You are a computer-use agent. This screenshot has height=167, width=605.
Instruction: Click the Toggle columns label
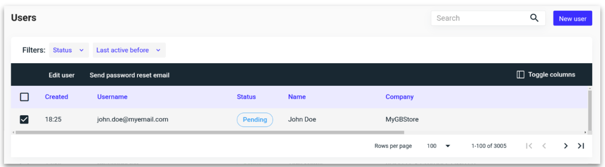[551, 75]
